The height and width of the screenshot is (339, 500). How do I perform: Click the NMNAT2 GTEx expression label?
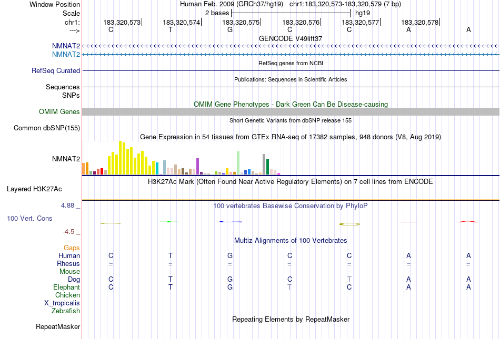pos(66,159)
